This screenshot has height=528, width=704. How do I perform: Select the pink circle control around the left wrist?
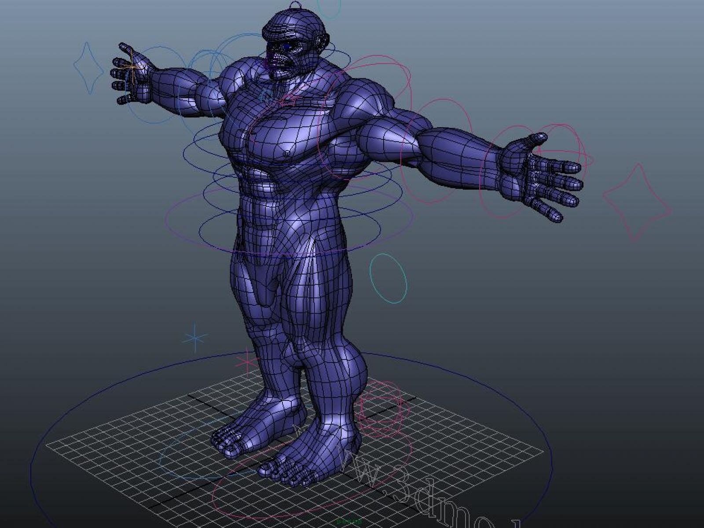click(510, 172)
